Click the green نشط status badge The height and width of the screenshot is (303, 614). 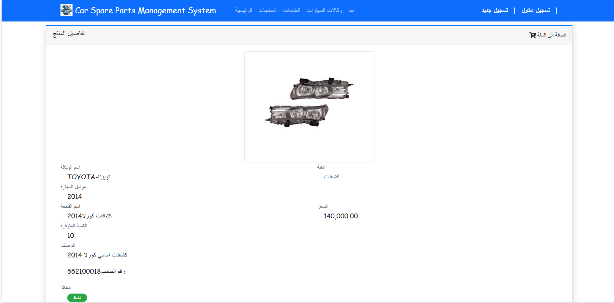[x=77, y=298]
